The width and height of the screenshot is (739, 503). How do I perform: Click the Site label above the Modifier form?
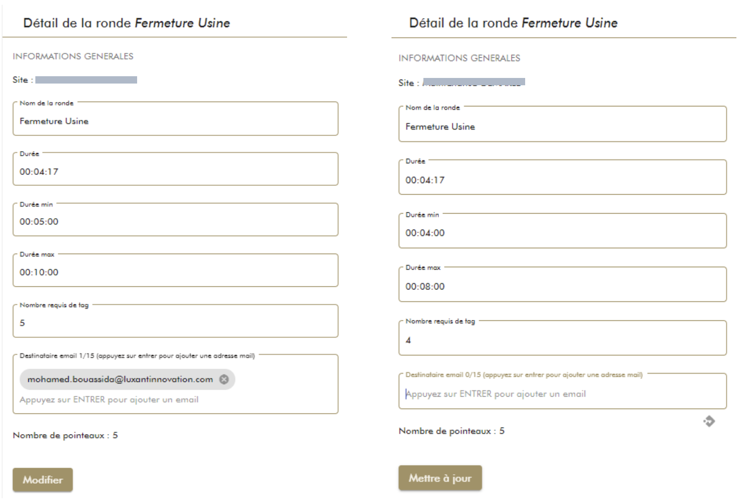click(x=20, y=80)
